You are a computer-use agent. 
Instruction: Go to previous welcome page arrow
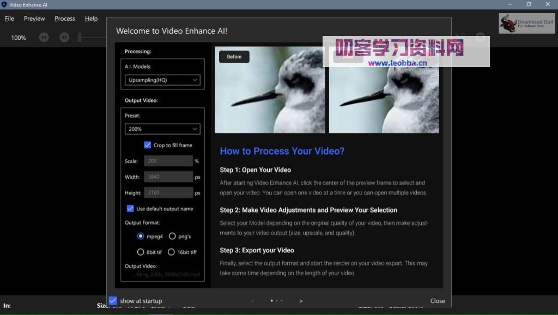[252, 301]
